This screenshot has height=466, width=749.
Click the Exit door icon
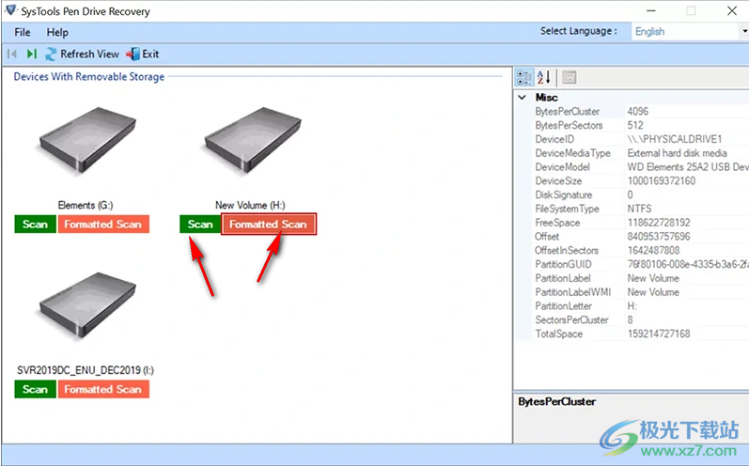pyautogui.click(x=133, y=54)
